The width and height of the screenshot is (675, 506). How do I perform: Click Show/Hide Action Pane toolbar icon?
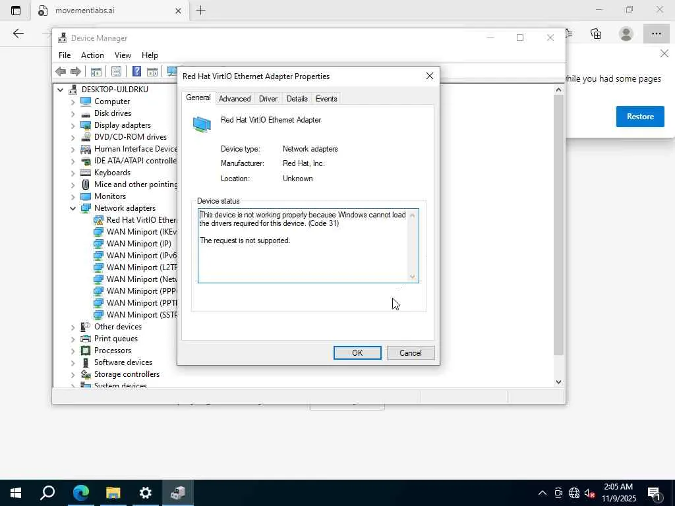pos(152,71)
